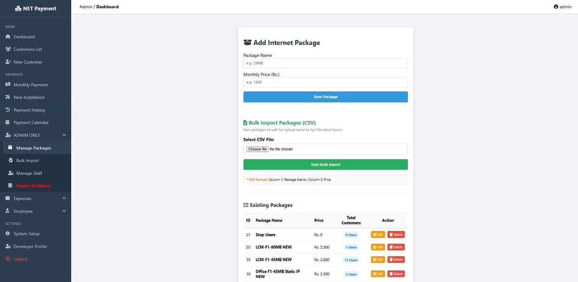The height and width of the screenshot is (282, 578).
Task: Click the Payment Calendar icon
Action: (x=8, y=122)
